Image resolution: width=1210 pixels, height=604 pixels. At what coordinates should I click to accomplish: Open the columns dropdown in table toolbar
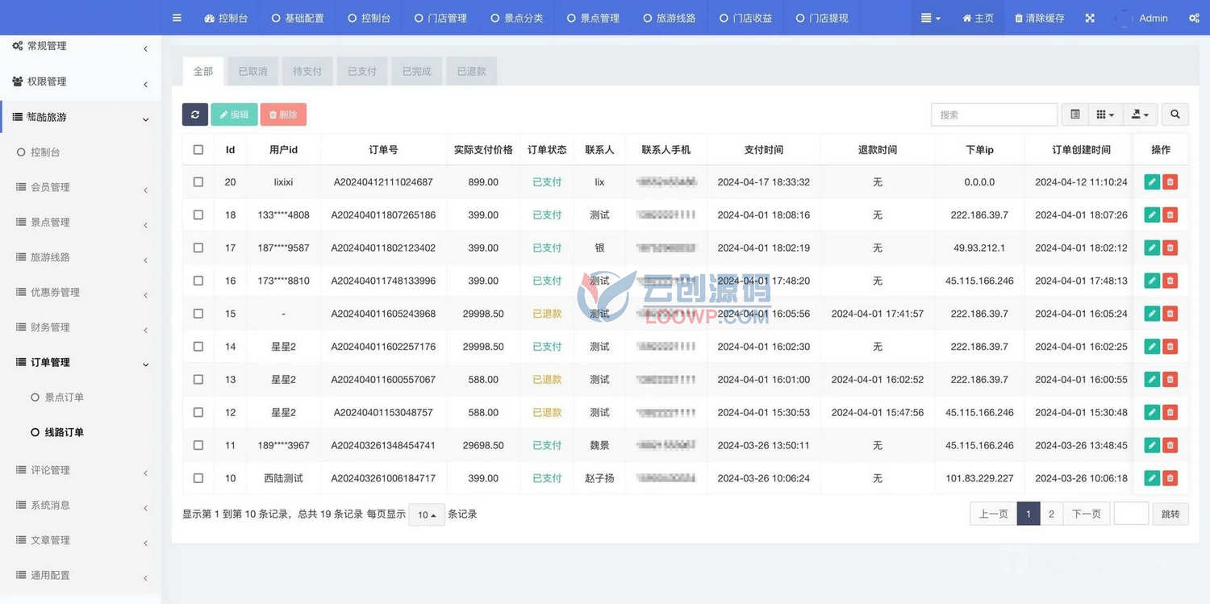pyautogui.click(x=1105, y=115)
